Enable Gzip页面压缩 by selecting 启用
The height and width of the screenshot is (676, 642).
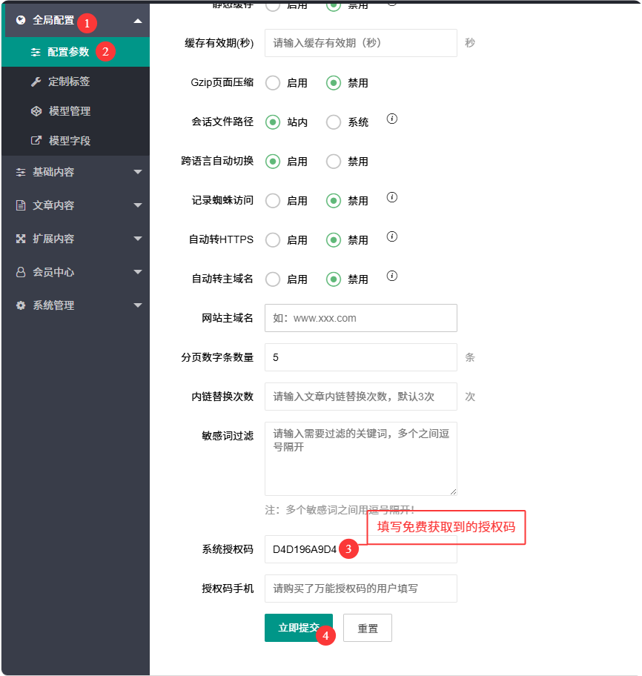(x=272, y=83)
